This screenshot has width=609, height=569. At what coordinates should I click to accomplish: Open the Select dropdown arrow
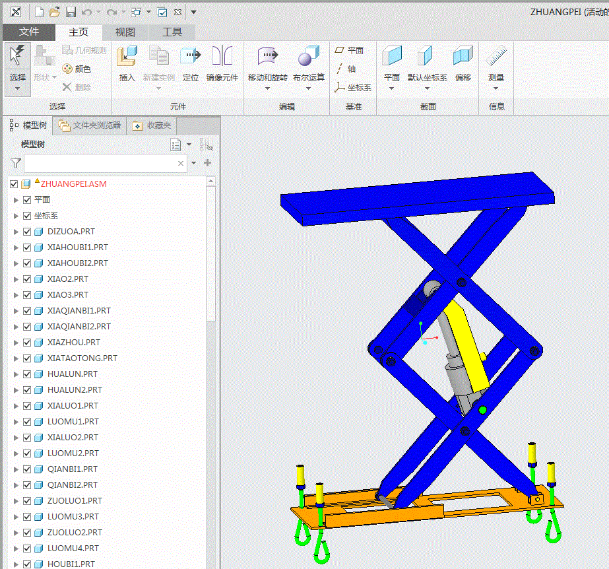pyautogui.click(x=17, y=88)
